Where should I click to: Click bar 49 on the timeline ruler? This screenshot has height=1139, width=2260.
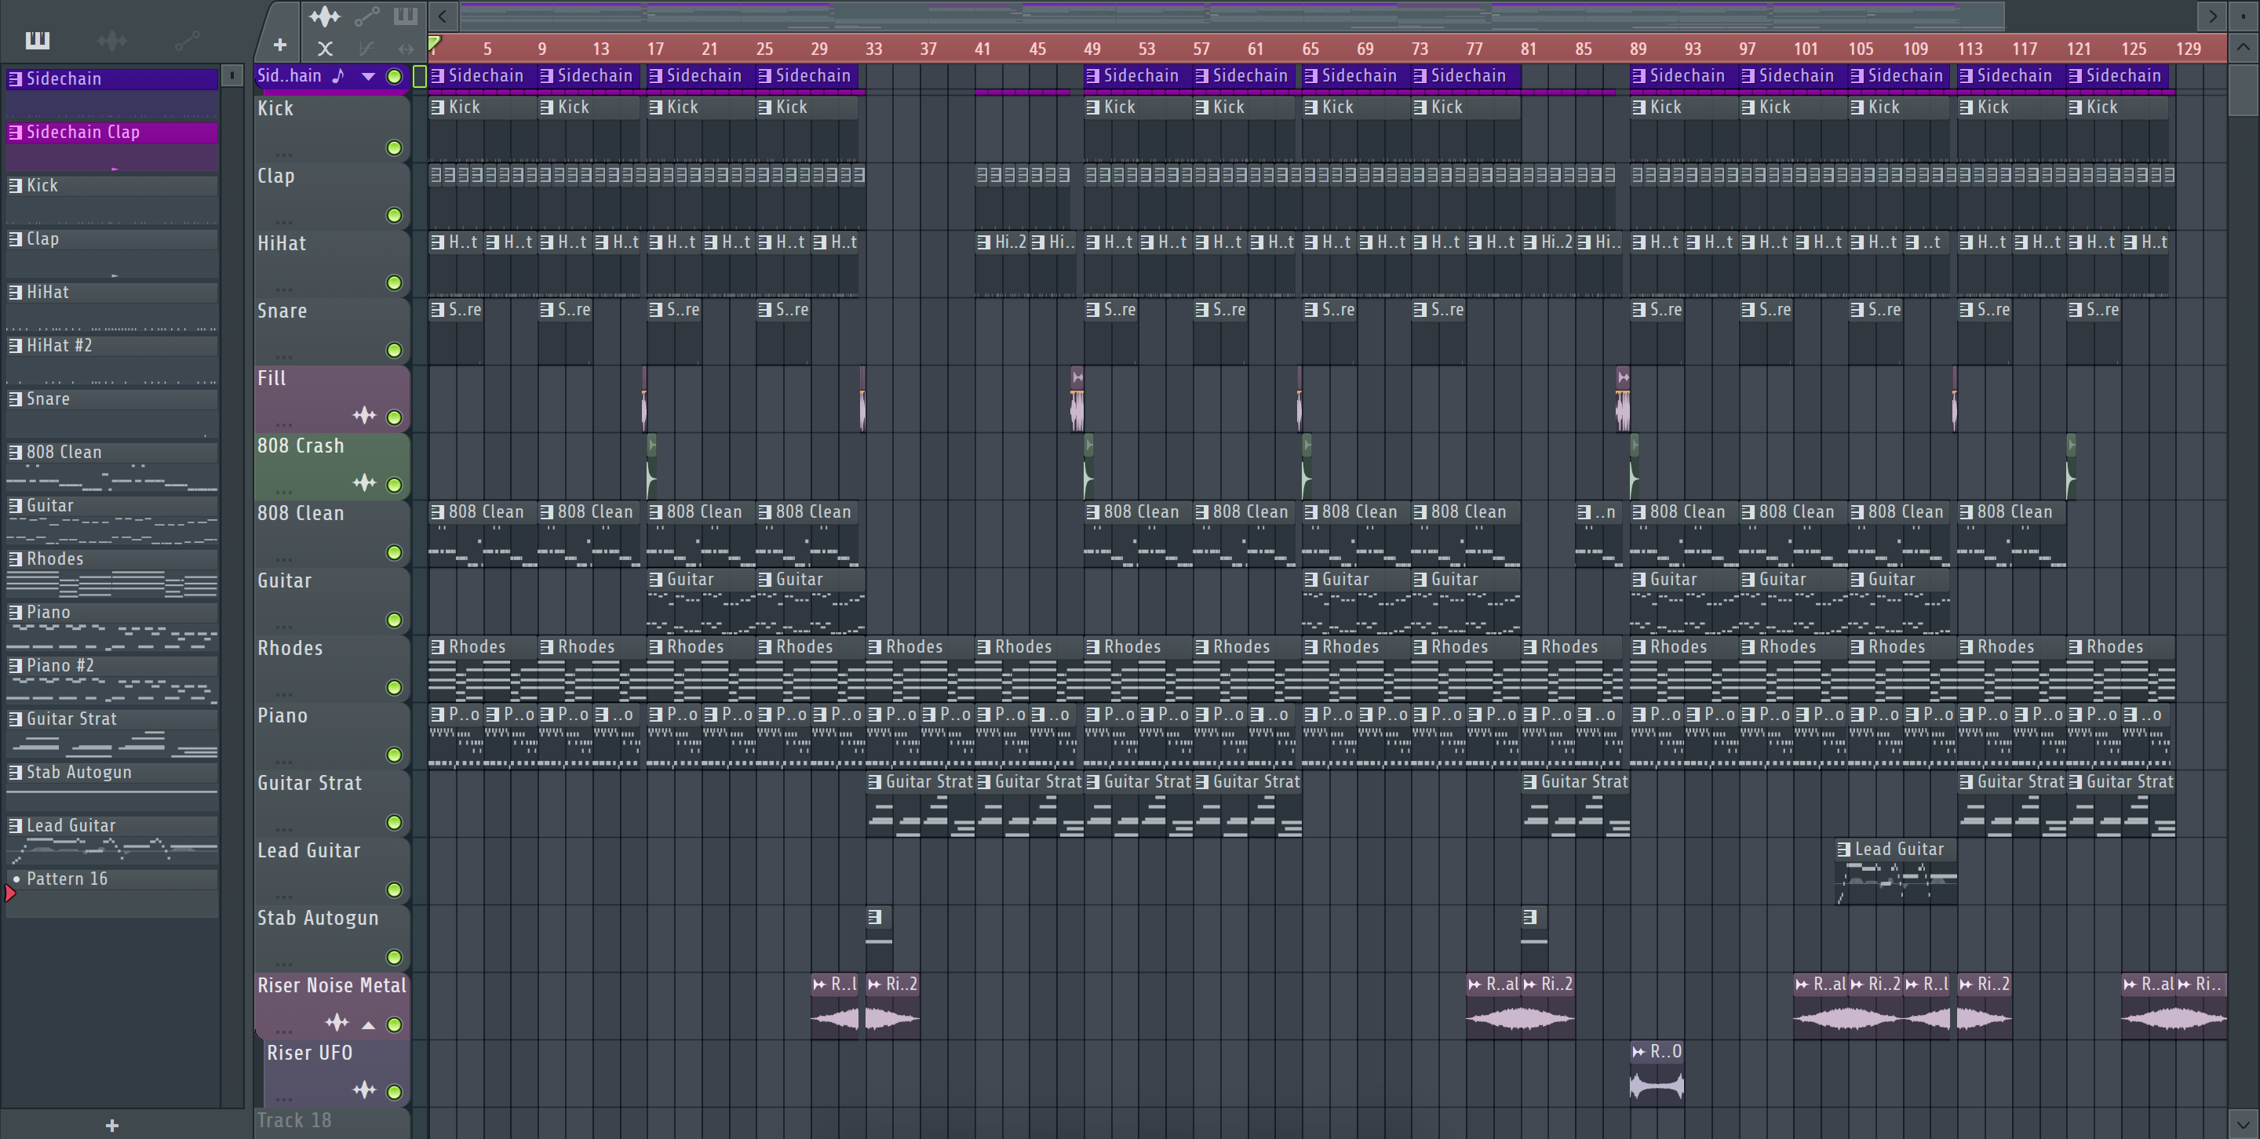coord(1092,49)
